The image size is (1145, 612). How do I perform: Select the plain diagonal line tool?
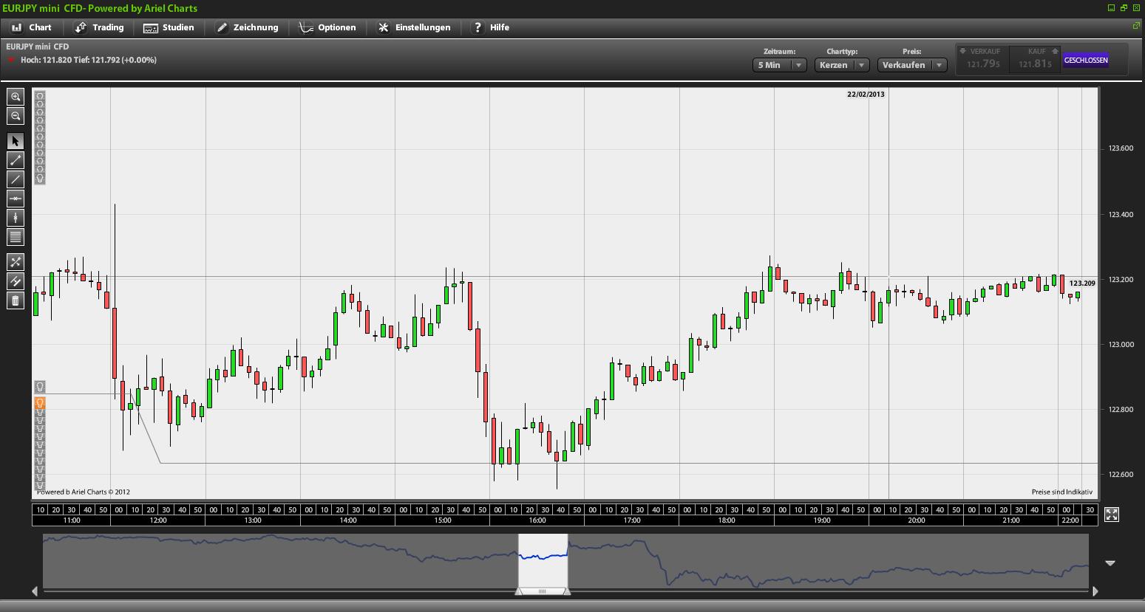16,179
